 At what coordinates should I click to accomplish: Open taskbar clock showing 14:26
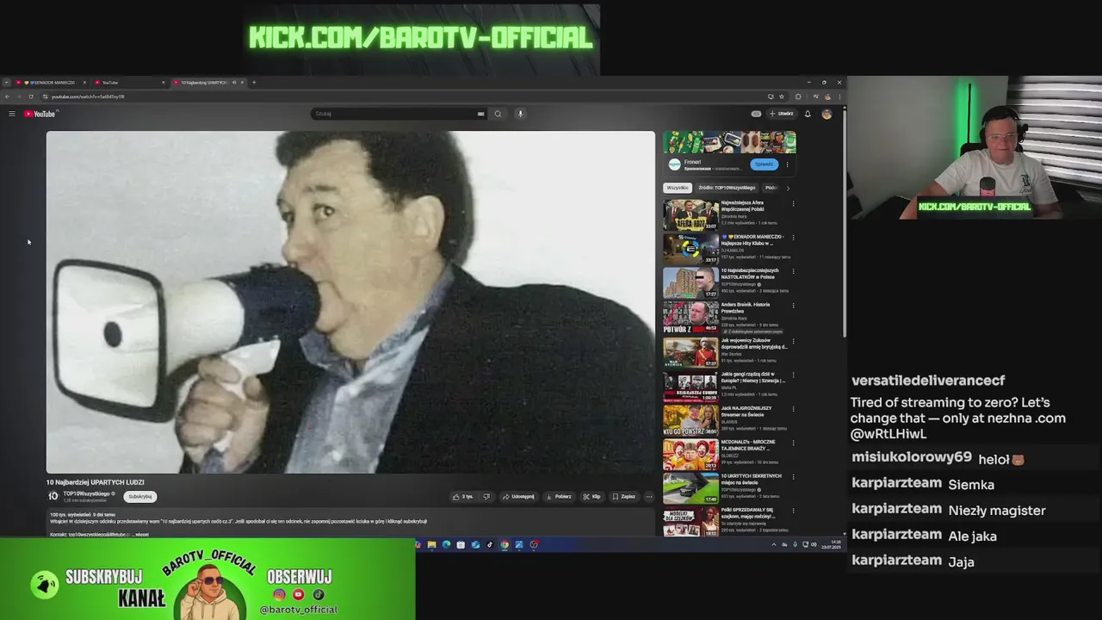click(x=832, y=545)
